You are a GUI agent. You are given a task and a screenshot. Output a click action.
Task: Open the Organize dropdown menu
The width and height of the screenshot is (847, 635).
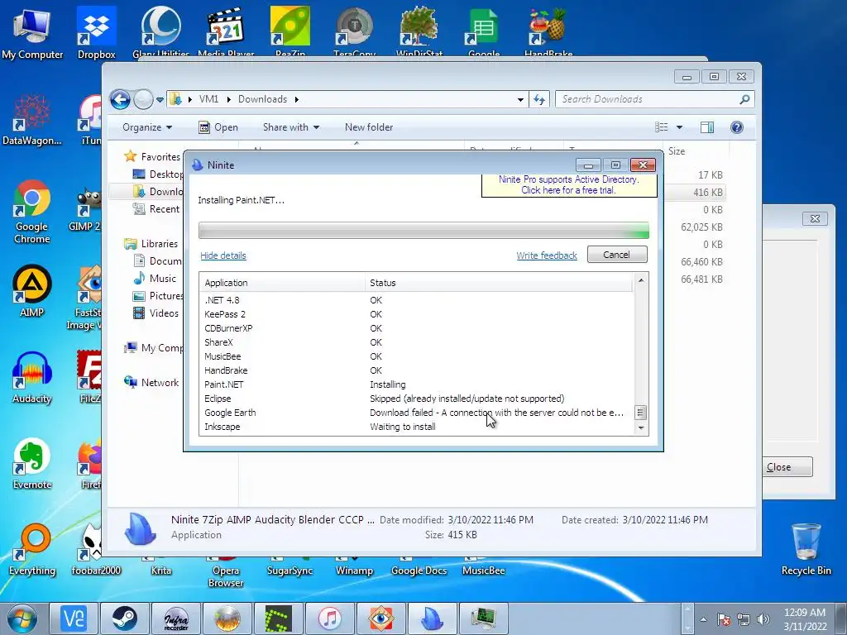pyautogui.click(x=147, y=127)
